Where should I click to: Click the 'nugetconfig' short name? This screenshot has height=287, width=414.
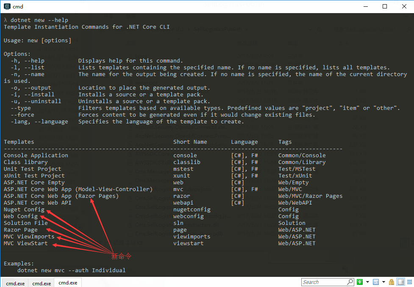click(192, 210)
